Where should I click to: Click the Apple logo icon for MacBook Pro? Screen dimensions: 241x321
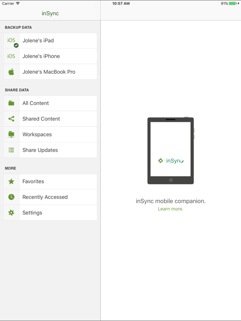pos(11,71)
